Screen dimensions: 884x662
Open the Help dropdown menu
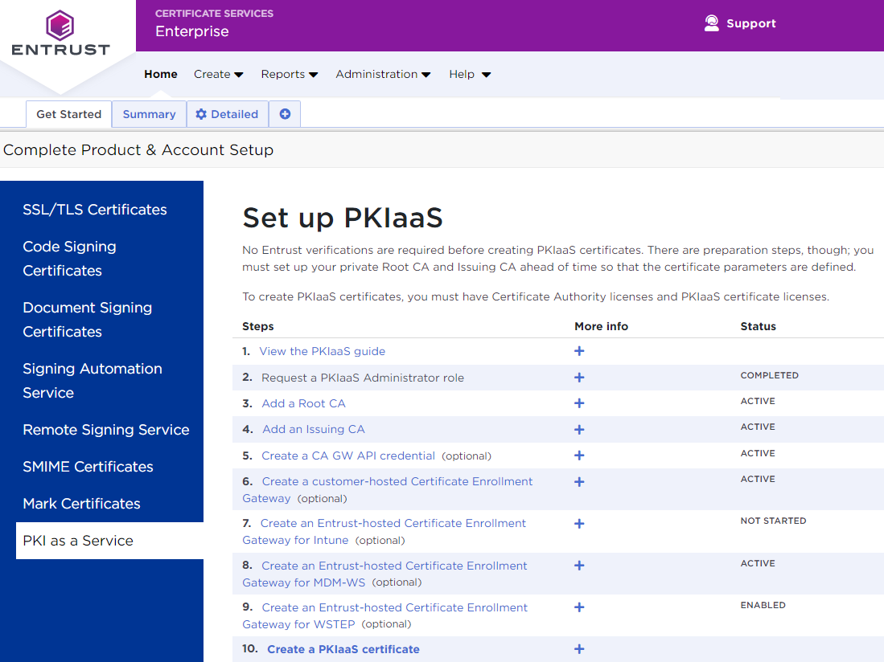[470, 74]
